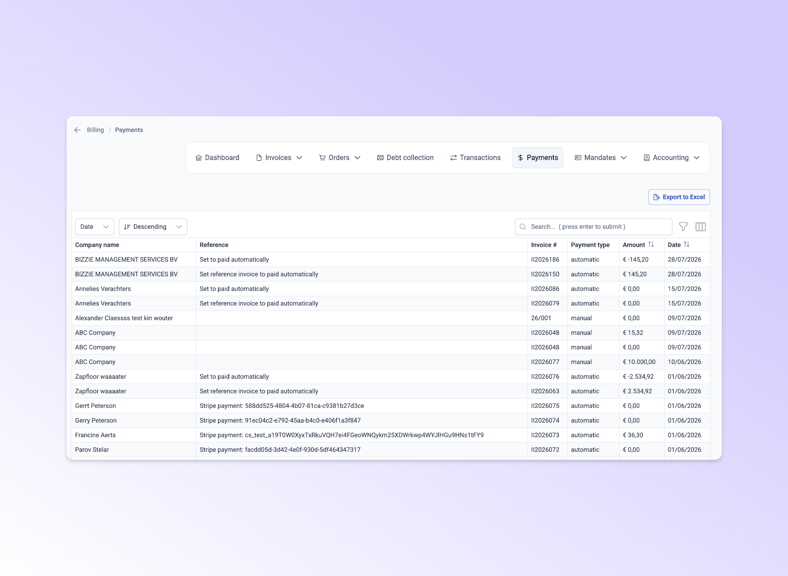The height and width of the screenshot is (576, 788).
Task: Click the Alexander Claessss test kin wouter row
Action: tap(391, 318)
